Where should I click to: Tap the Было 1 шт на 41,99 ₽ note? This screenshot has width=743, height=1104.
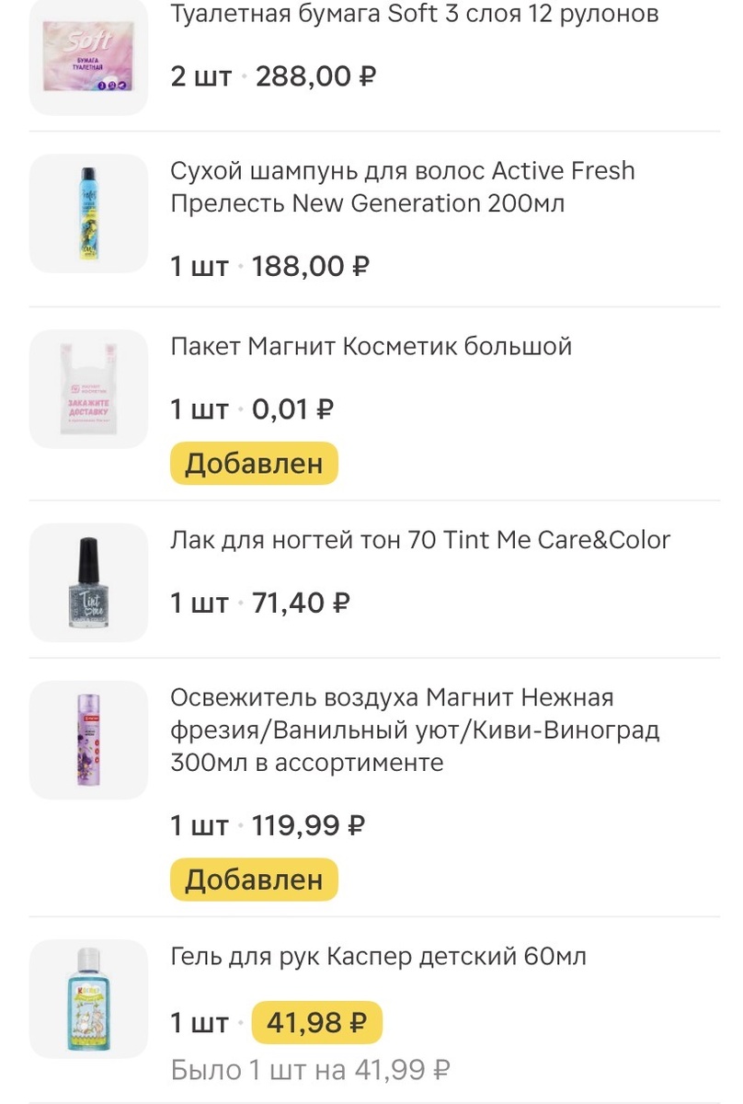pos(310,1070)
